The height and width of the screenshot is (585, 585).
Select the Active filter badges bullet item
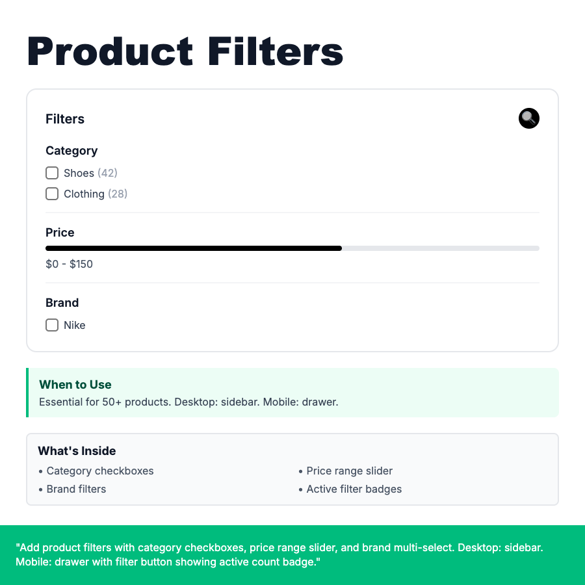coord(354,489)
